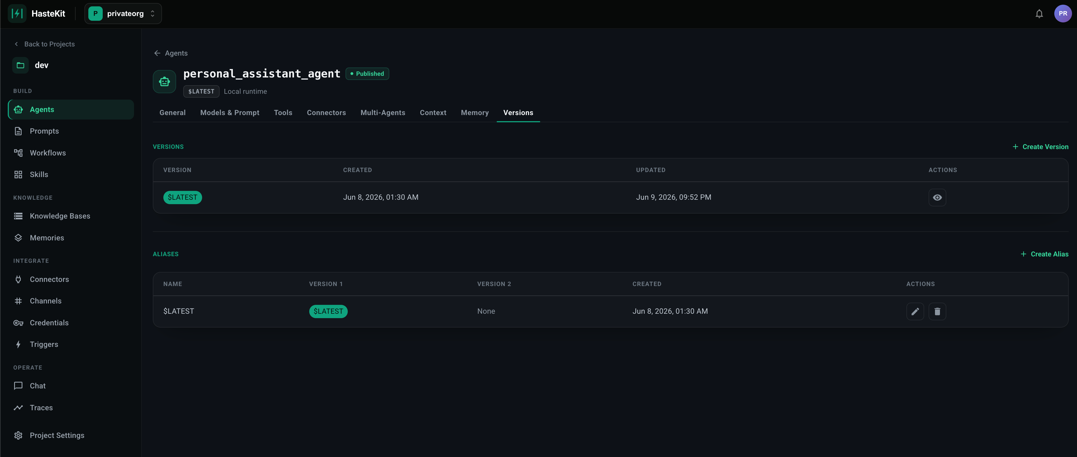This screenshot has height=457, width=1077.
Task: Open Knowledge Bases in the sidebar
Action: coord(71,216)
